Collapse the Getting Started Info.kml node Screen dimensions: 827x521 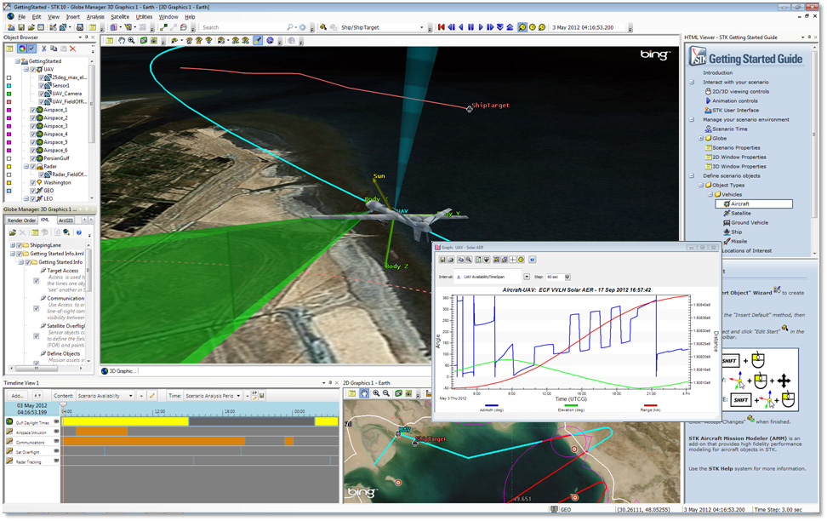13,254
